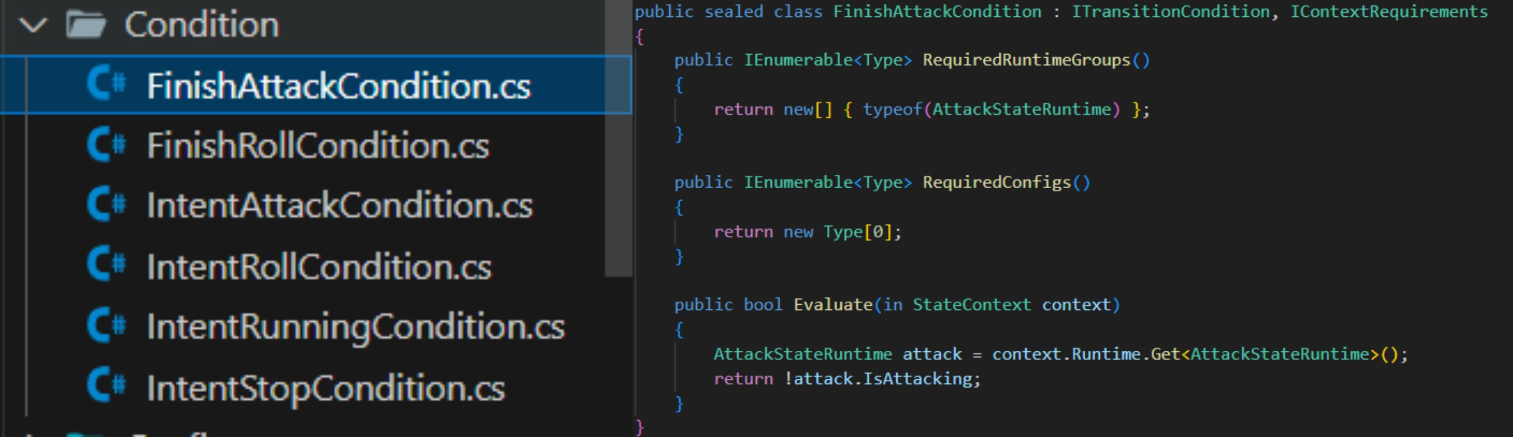Click the C# icon of IntentStopCondition.cs
This screenshot has height=437, width=1513.
click(x=106, y=385)
